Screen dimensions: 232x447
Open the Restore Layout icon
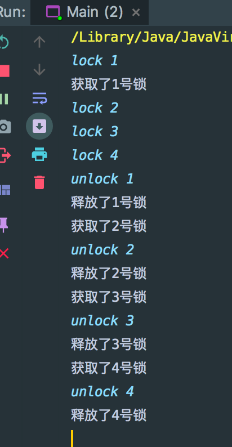tap(5, 190)
